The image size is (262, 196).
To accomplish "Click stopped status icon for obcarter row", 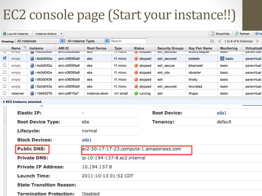I will pyautogui.click(x=136, y=72).
